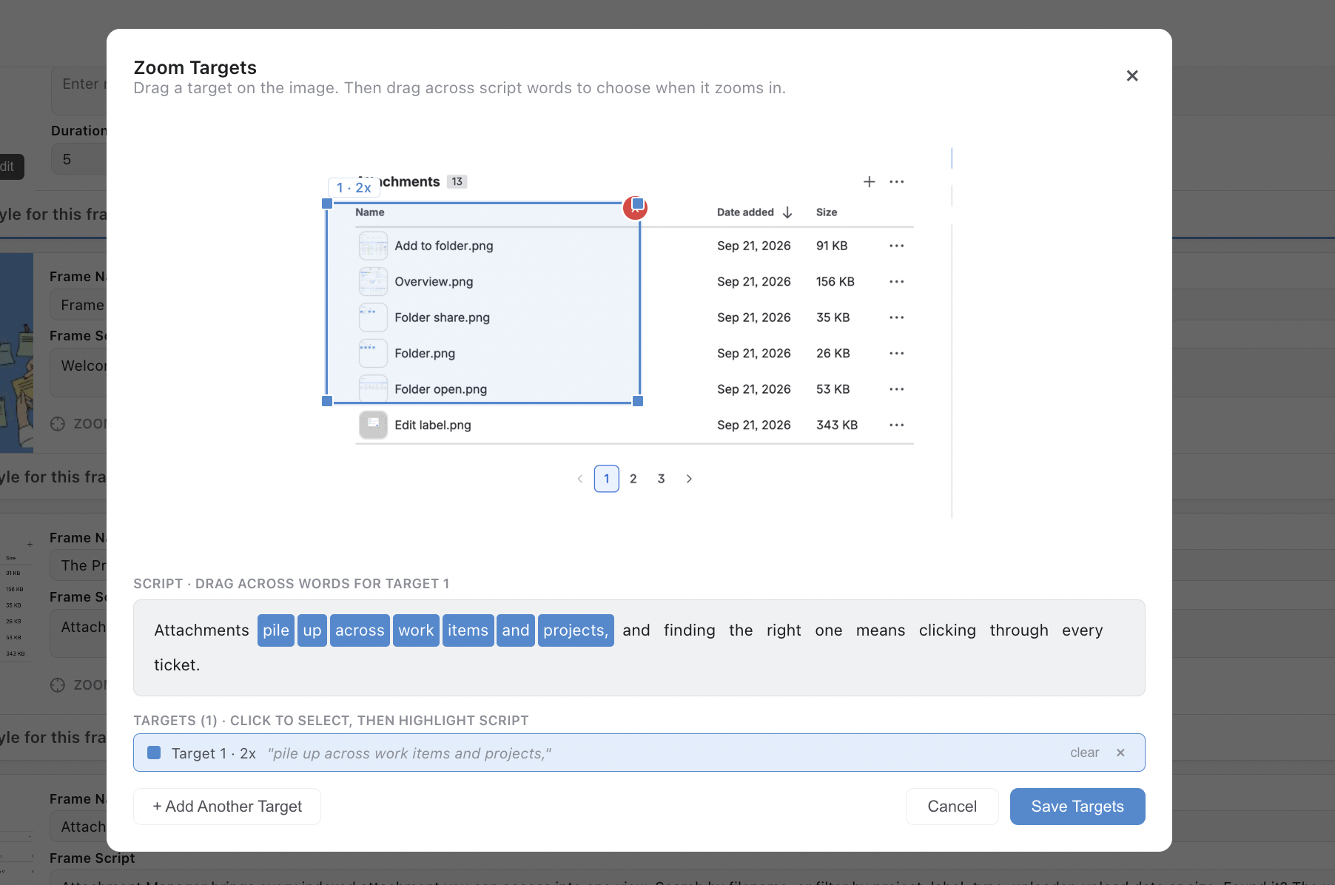
Task: Click the plus icon beside Attachments header
Action: coord(870,181)
